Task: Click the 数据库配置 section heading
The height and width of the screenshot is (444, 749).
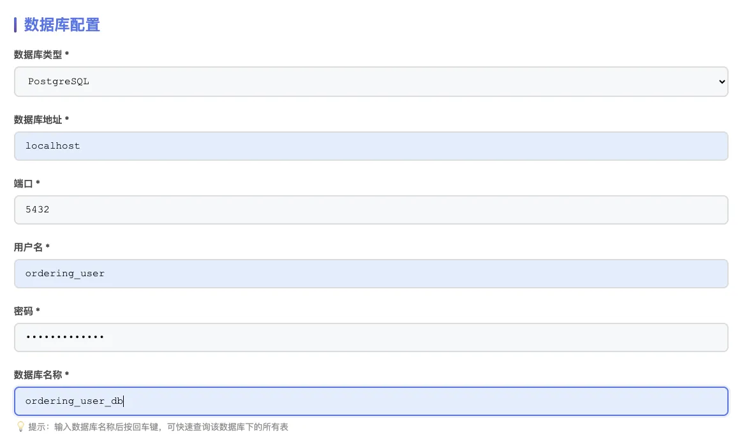Action: (62, 25)
